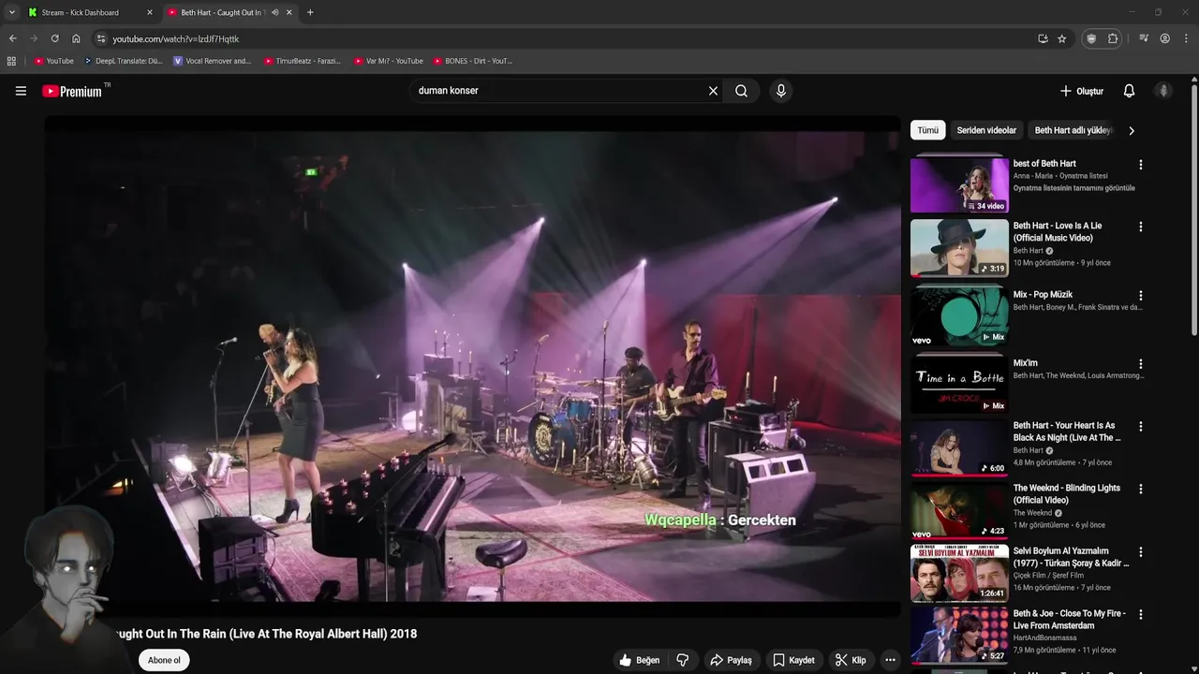Open browser three-dot menu

pyautogui.click(x=1187, y=38)
